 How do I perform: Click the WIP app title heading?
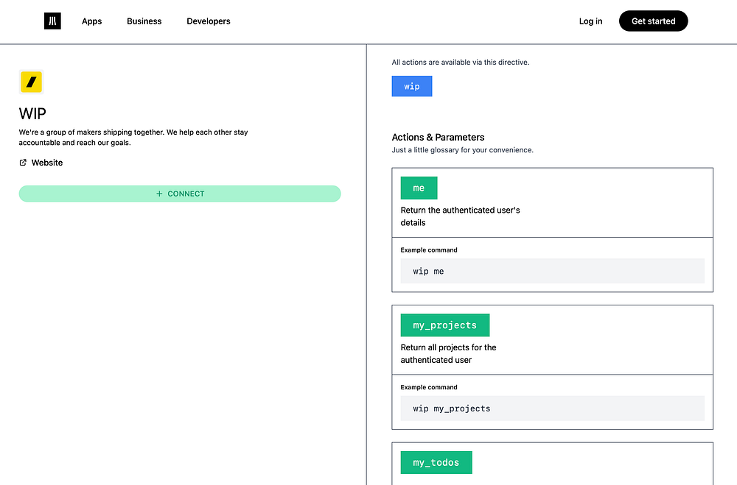(32, 113)
